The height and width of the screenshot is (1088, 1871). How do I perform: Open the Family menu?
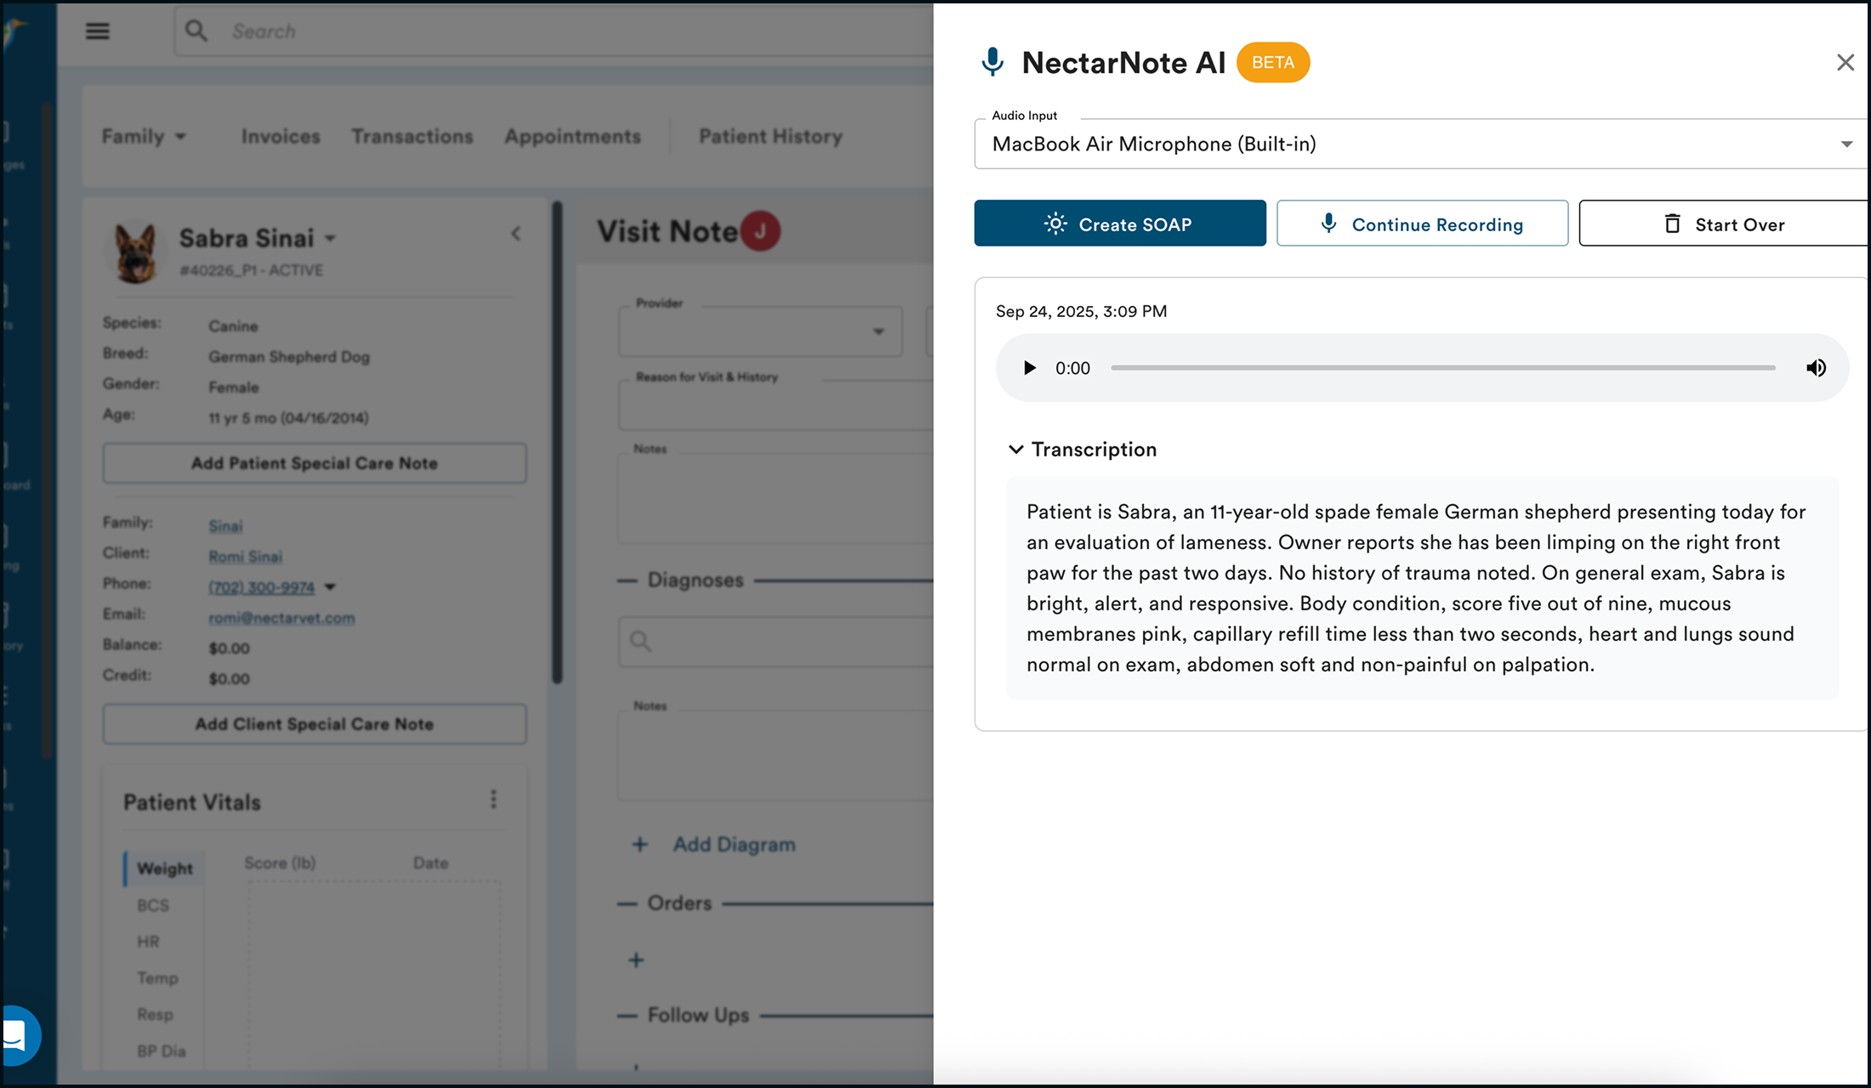click(x=143, y=137)
